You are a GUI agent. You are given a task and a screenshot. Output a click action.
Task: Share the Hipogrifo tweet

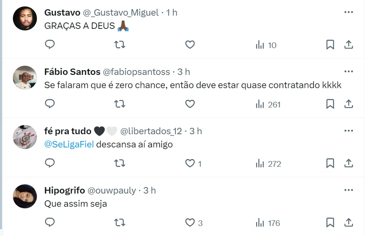(x=349, y=223)
